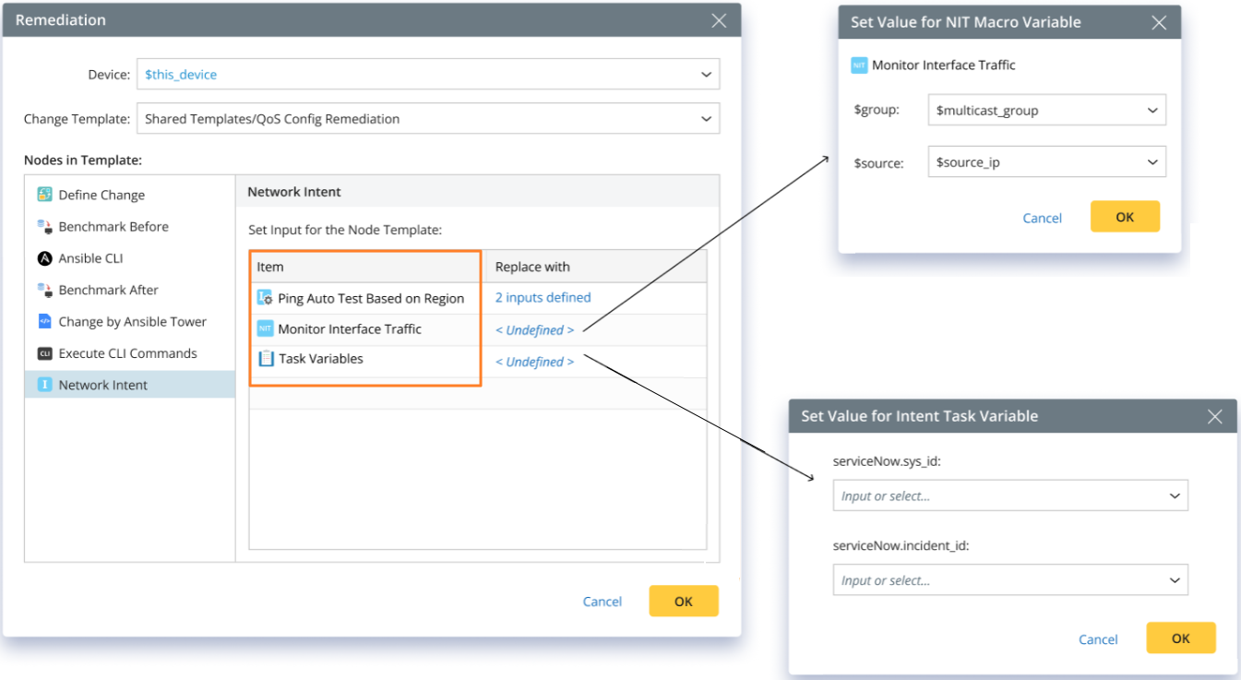
Task: Open the '2 inputs defined' link
Action: [x=543, y=298]
